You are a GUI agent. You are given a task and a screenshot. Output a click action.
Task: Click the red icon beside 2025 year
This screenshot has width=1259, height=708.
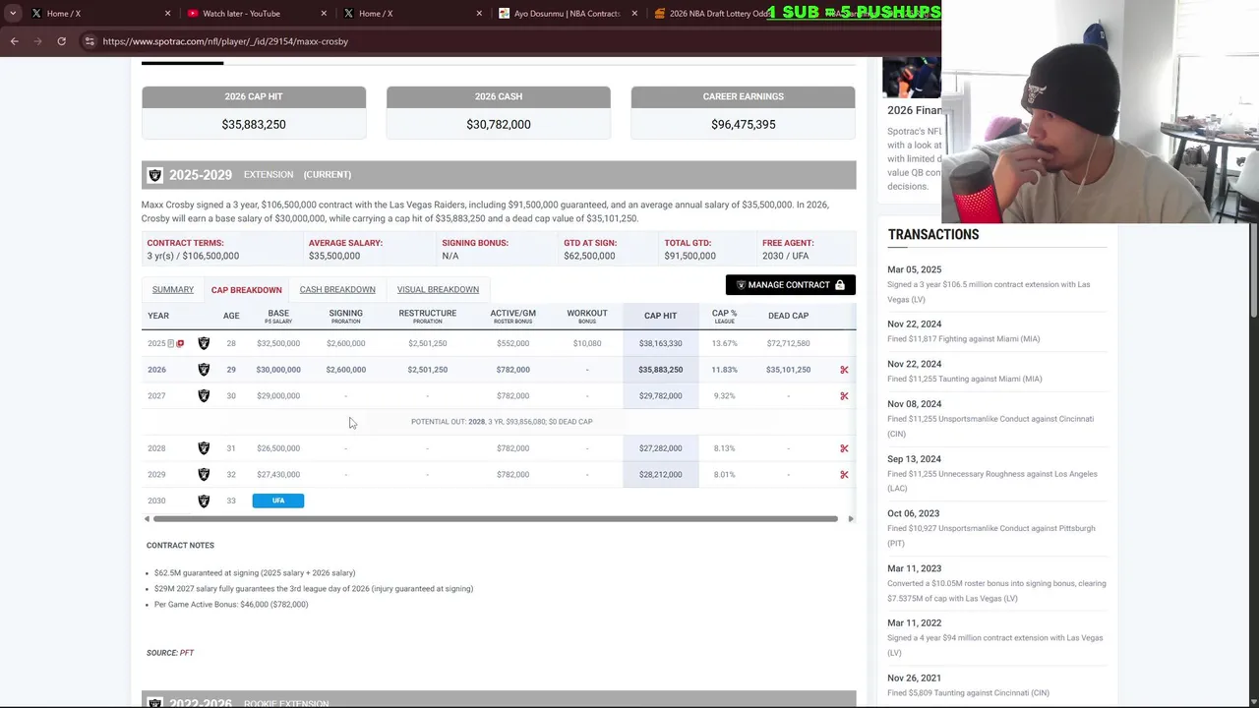click(180, 343)
